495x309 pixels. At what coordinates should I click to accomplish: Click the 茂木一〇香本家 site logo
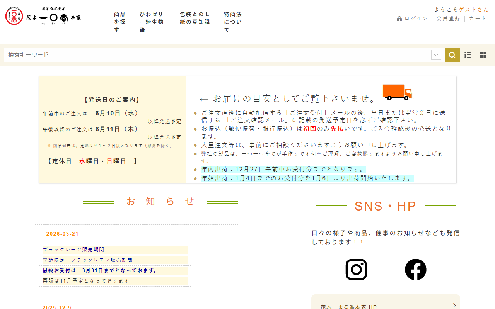(43, 16)
